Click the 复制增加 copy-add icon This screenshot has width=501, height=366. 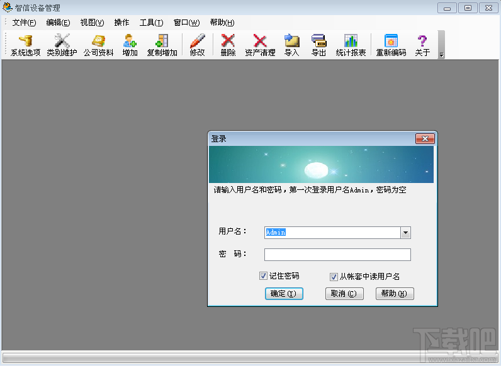[x=162, y=45]
